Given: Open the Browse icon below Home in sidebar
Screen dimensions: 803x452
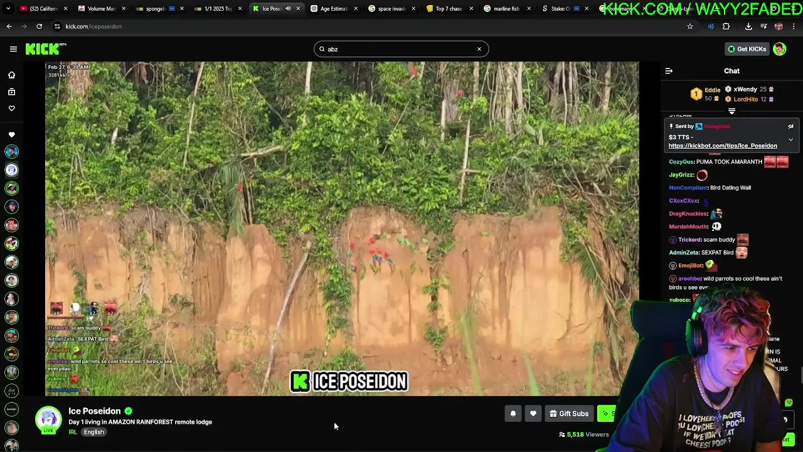Looking at the screenshot, I should point(11,92).
